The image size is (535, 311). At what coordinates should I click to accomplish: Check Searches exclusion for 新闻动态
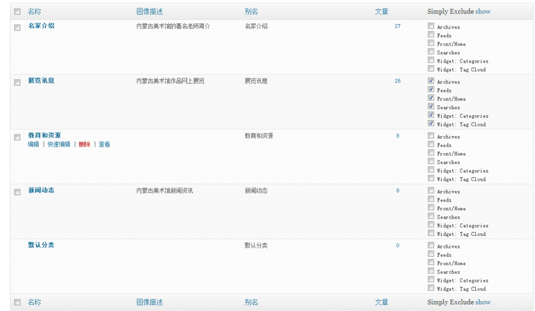pos(431,216)
